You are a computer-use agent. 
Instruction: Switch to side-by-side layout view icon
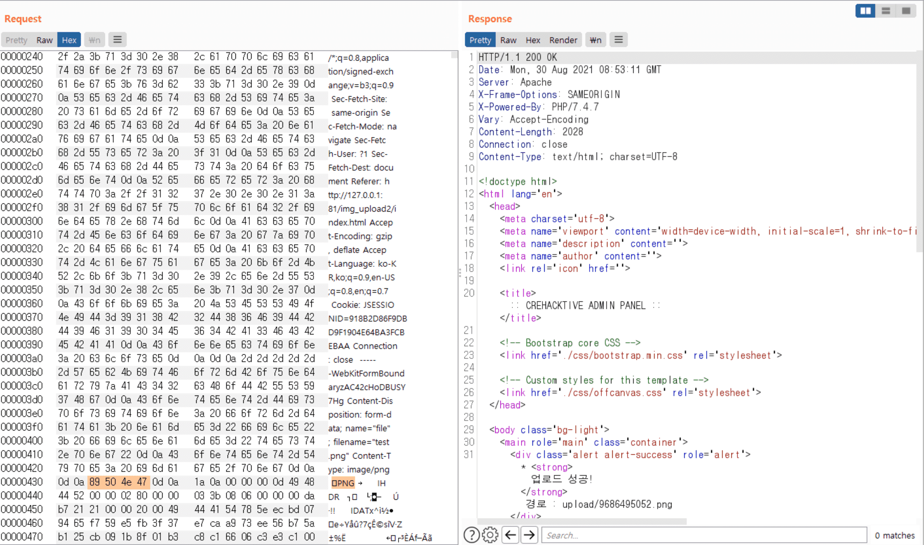(x=865, y=11)
